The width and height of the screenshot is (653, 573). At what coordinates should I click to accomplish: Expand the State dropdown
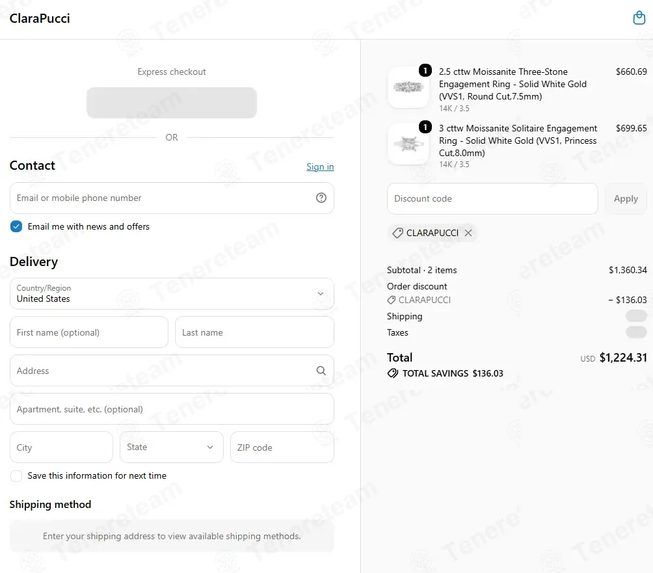click(172, 447)
